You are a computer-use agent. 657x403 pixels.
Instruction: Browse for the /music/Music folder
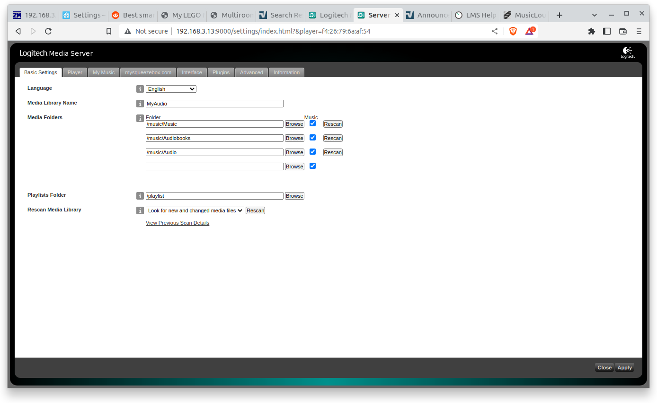click(x=294, y=124)
